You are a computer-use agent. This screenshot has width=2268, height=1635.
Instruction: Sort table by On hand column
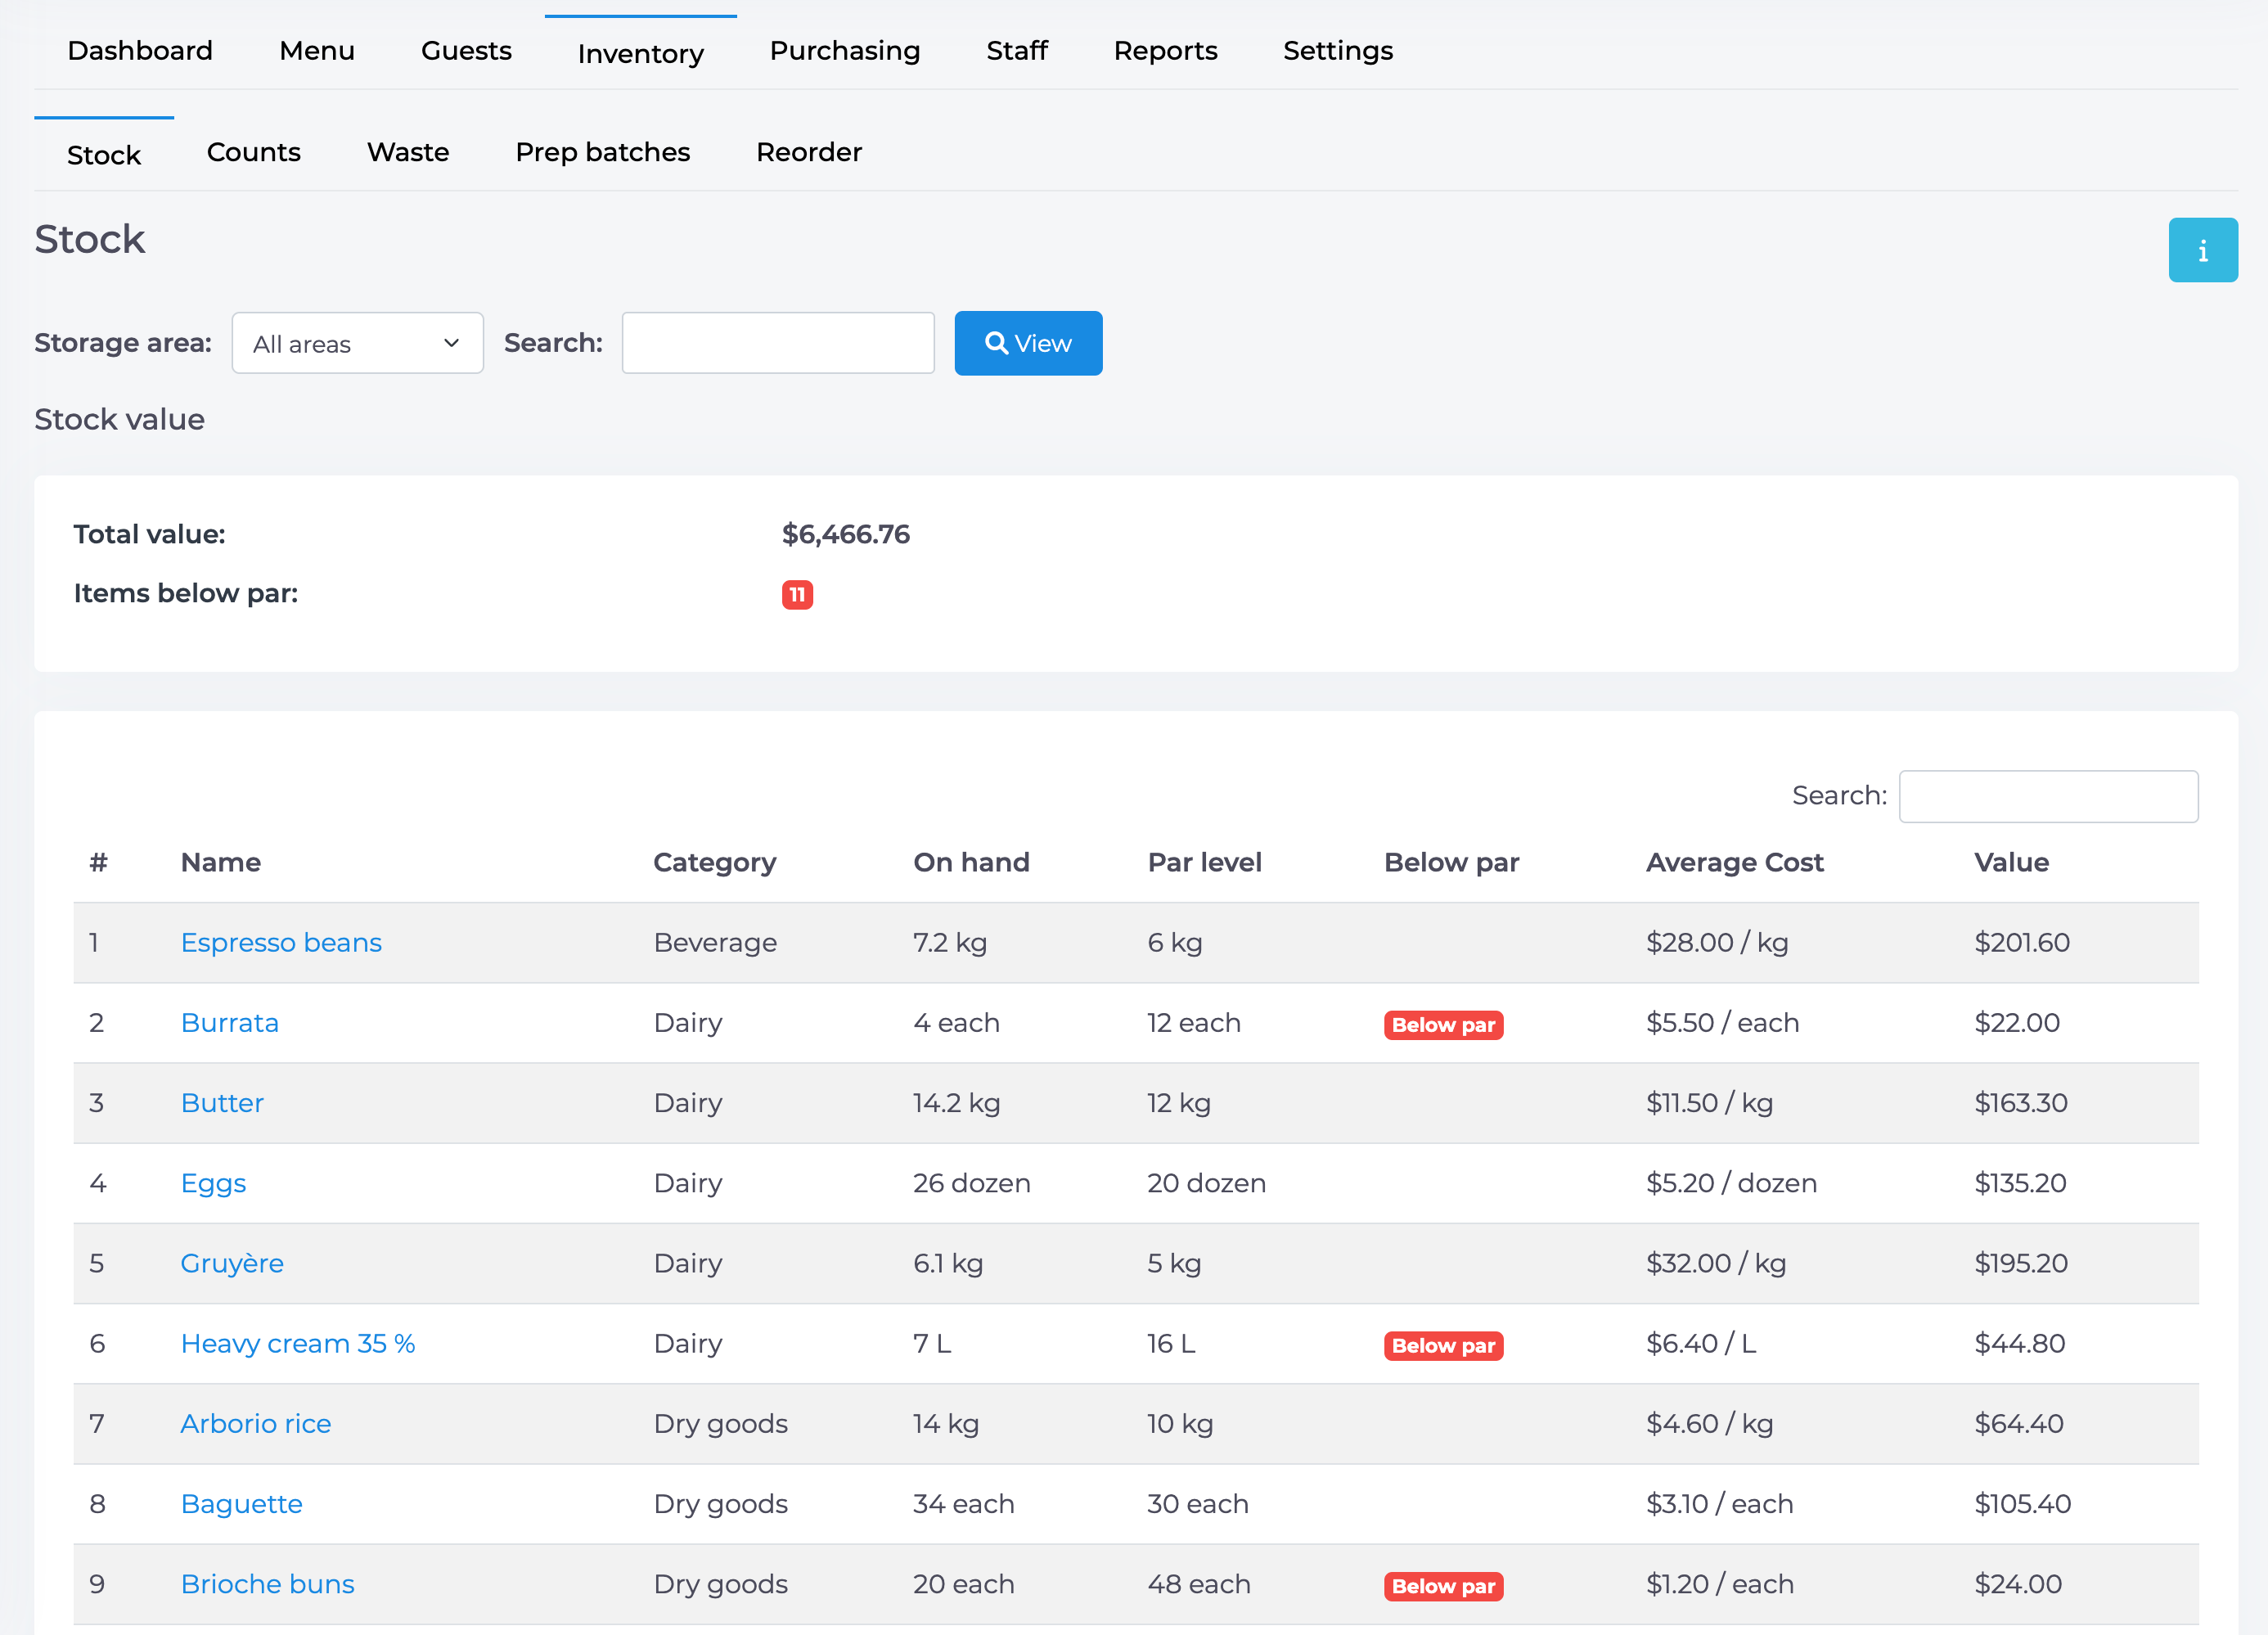pos(971,862)
